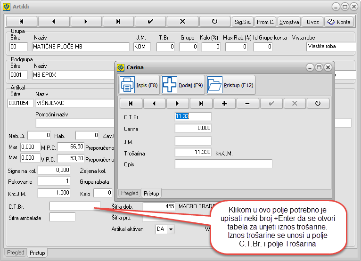This screenshot has height=261, width=361.
Task: Go to first record in Carina navigator
Action: [131, 103]
